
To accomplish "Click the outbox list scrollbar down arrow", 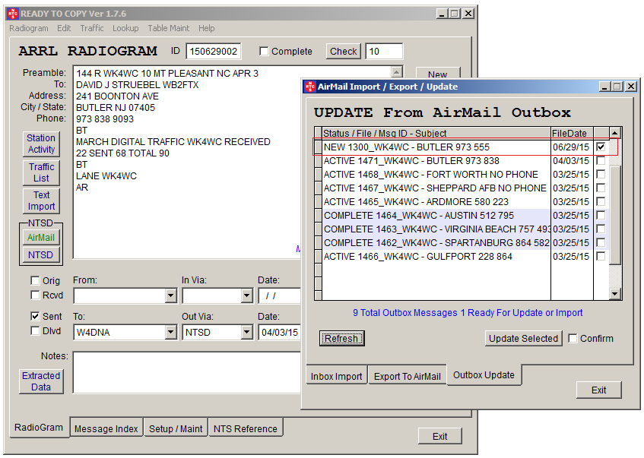I will (x=614, y=293).
